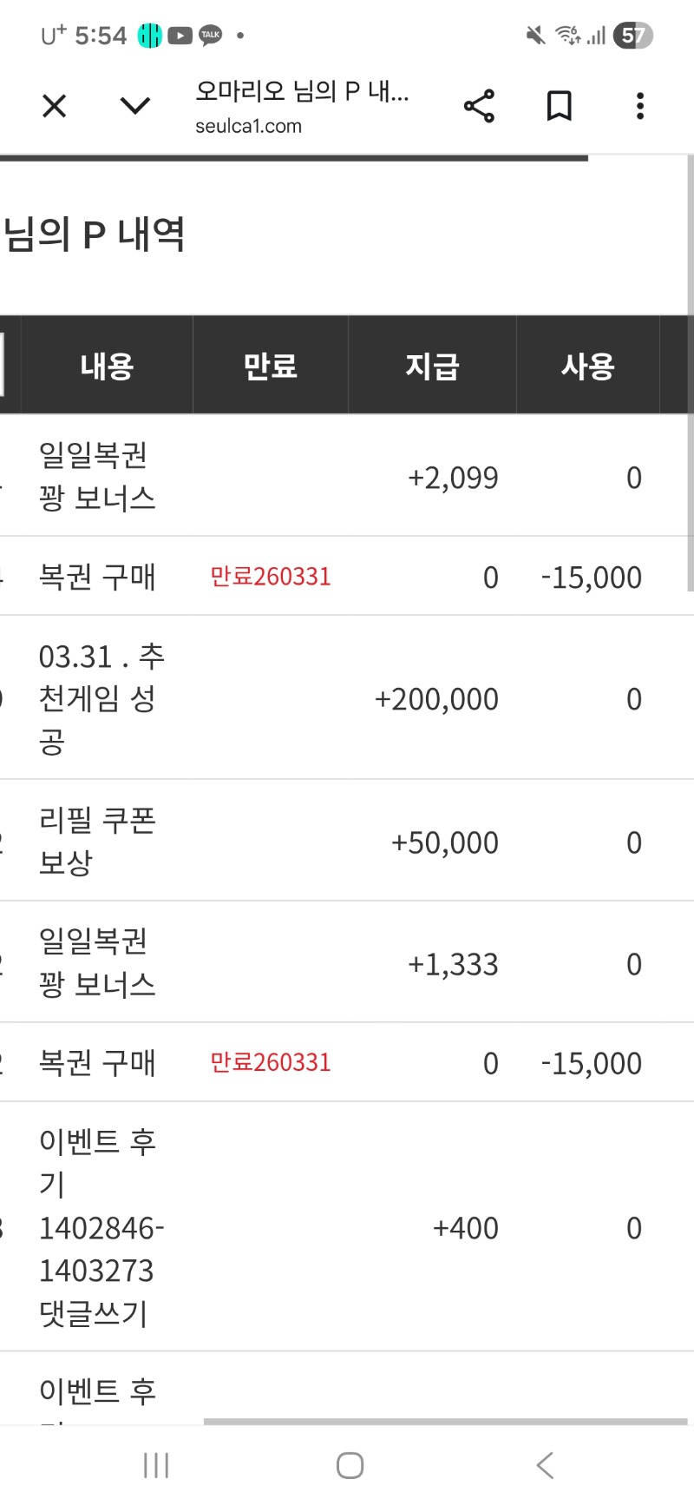This screenshot has width=694, height=1506.
Task: Tap the YouTube notification icon
Action: tap(180, 36)
